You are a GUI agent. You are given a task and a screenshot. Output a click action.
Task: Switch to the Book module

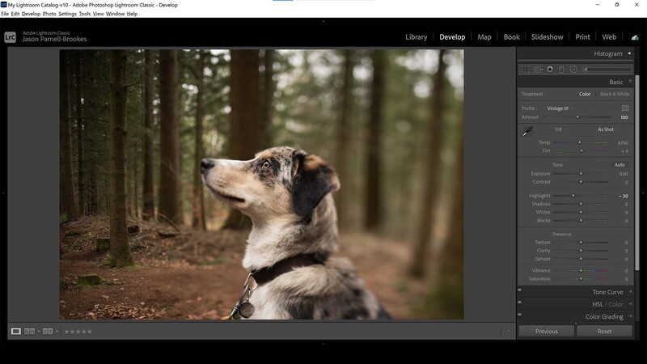click(511, 37)
